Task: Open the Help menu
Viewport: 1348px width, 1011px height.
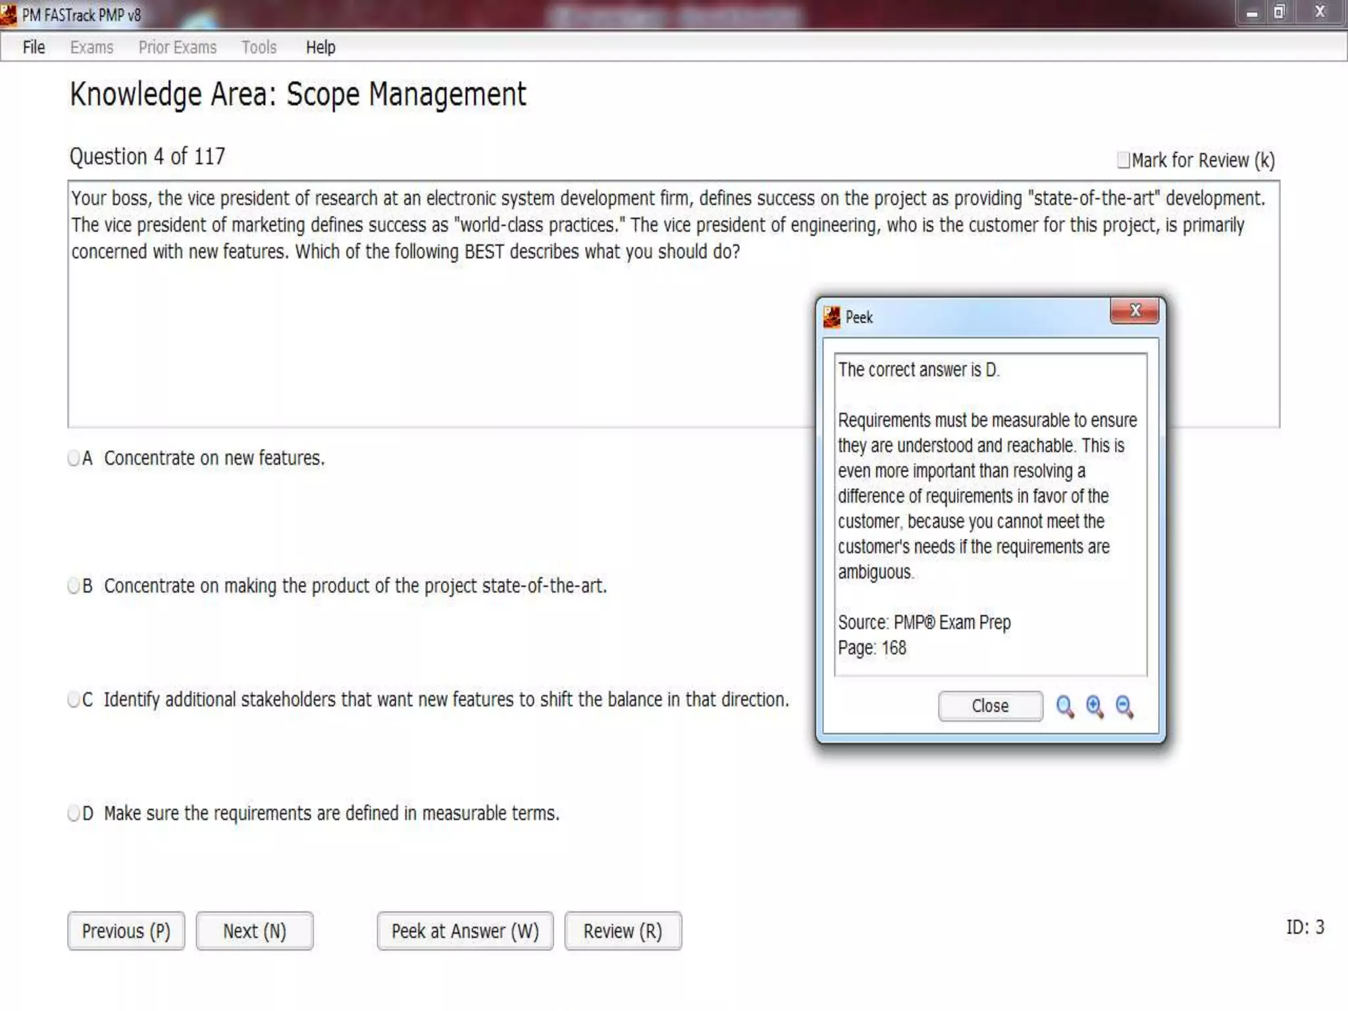Action: pyautogui.click(x=321, y=47)
